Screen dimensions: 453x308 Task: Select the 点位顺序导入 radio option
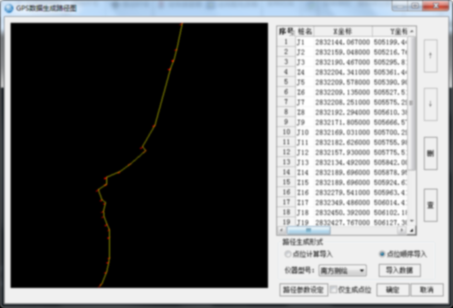(x=382, y=254)
